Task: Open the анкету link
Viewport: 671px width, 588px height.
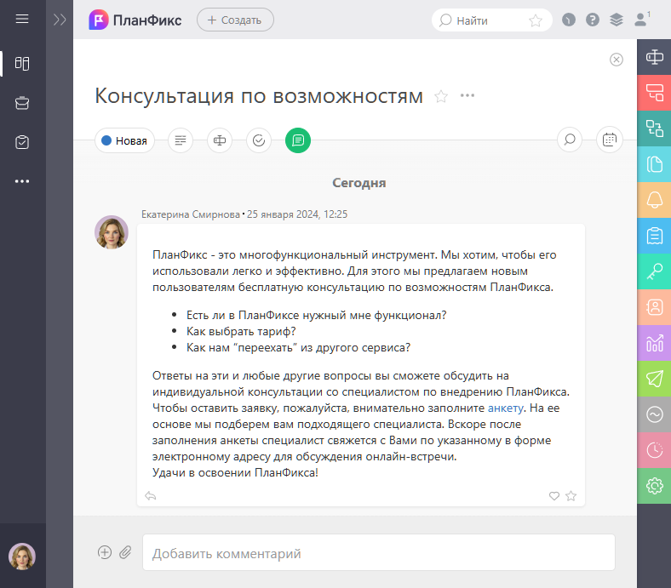Action: point(506,408)
